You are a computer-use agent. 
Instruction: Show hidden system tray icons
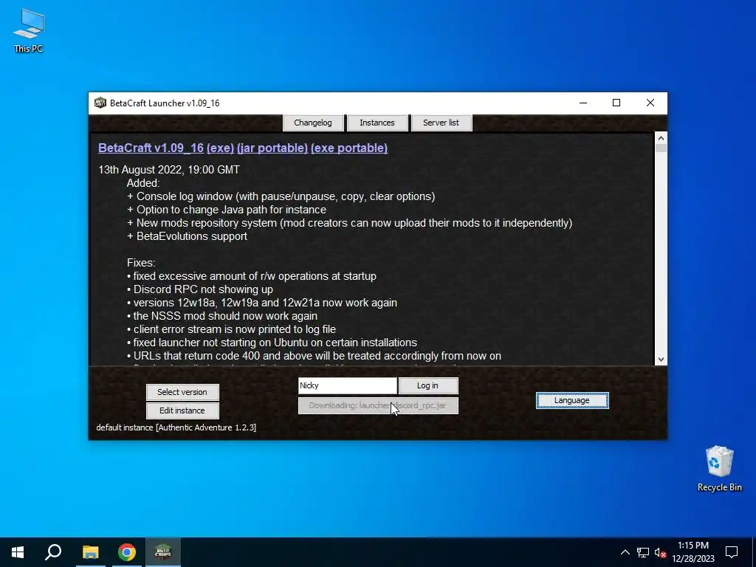coord(625,552)
